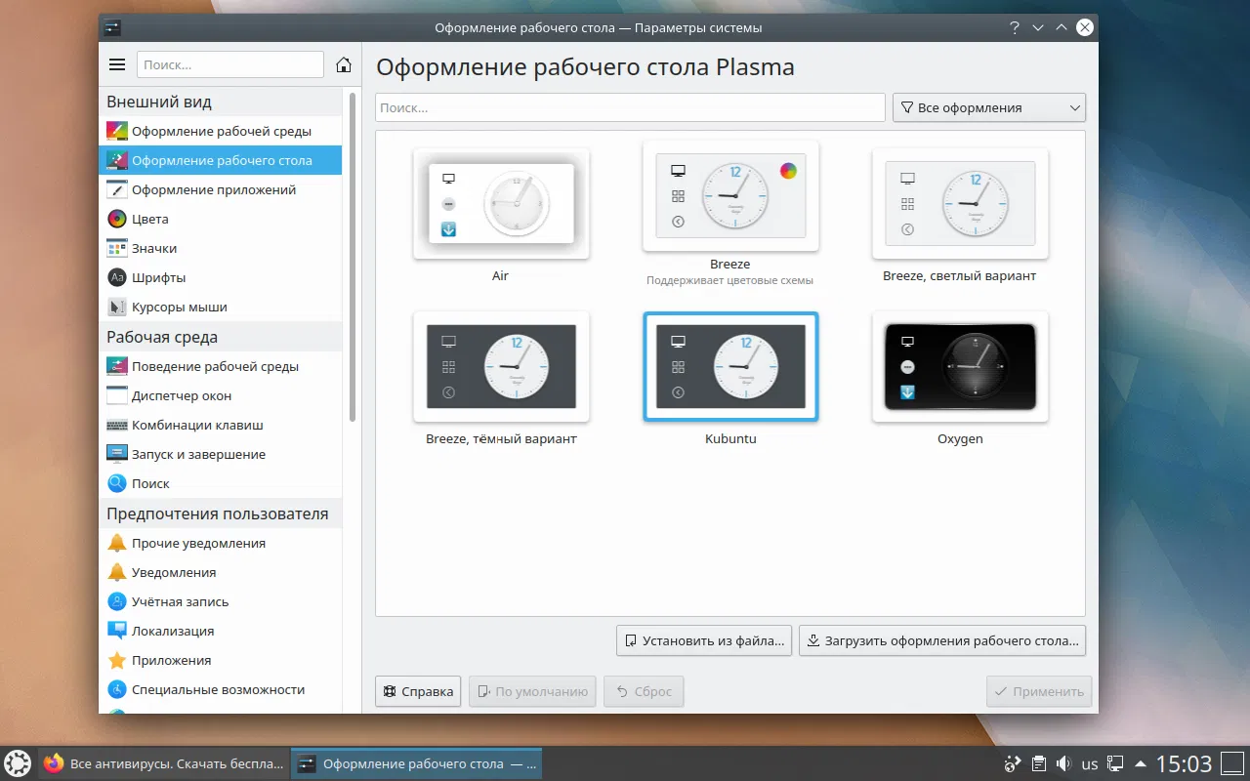This screenshot has height=781, width=1250.
Task: Open Поведение рабочей среды settings
Action: tap(221, 366)
